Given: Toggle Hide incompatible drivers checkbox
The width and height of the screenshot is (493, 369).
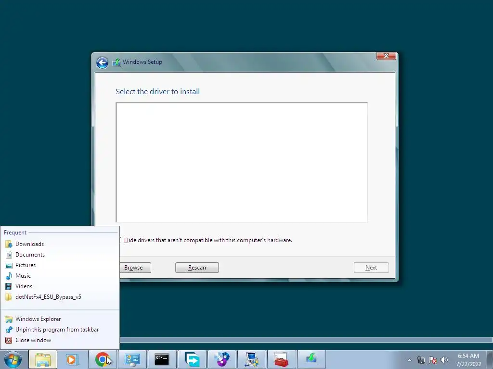Looking at the screenshot, I should pos(120,240).
